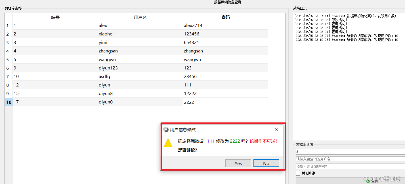Click ID cell 9 in diyun123 row
Viewport: 405px width, 184px height.
click(x=55, y=68)
